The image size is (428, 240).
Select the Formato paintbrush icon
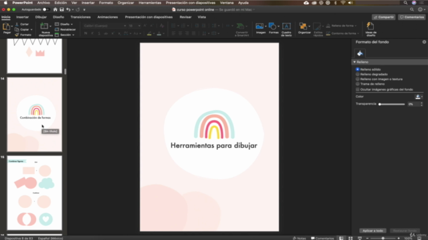coord(17,35)
